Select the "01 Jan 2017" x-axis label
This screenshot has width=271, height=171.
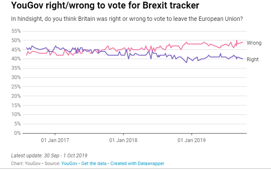tap(55, 140)
